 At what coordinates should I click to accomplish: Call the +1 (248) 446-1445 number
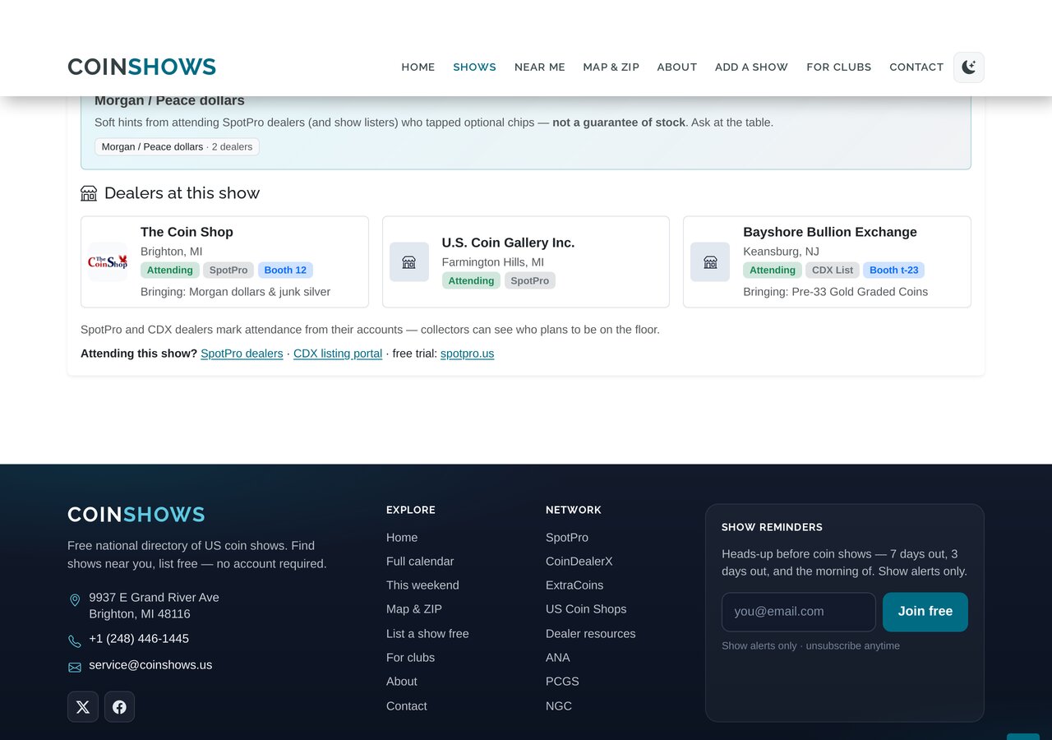coord(139,639)
